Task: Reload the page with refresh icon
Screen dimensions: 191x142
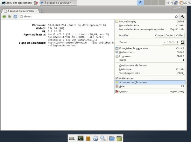Action: 15,16
